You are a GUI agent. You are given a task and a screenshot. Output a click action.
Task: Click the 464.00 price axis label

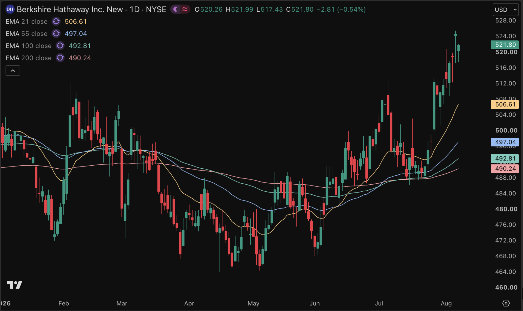[x=506, y=272]
